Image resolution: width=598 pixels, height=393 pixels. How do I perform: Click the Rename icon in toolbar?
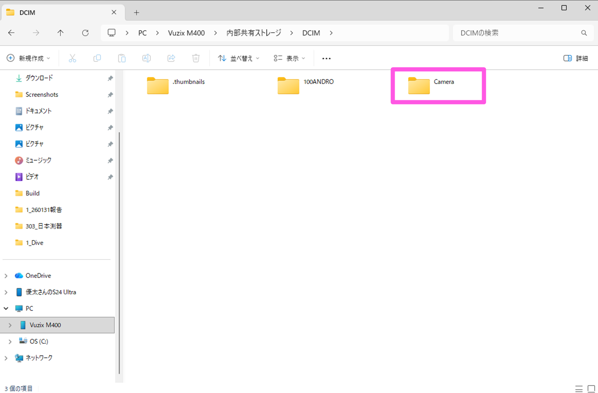146,58
